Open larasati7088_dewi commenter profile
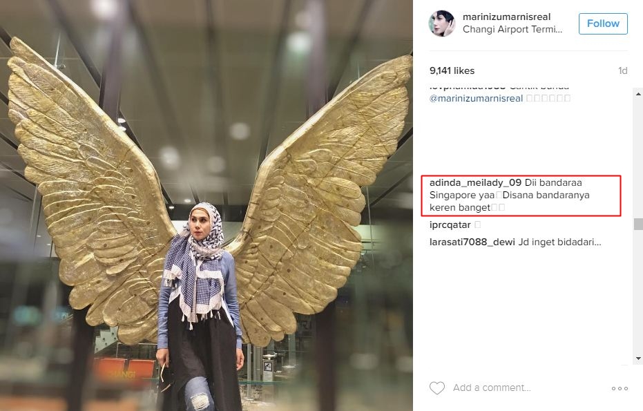 (472, 242)
